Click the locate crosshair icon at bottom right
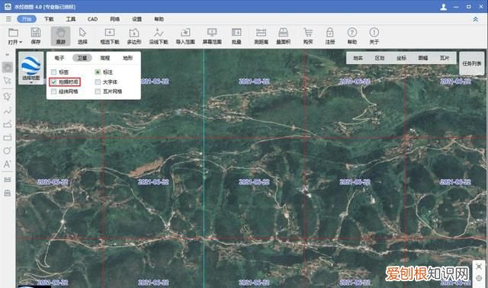488x288 pixels. 479,278
